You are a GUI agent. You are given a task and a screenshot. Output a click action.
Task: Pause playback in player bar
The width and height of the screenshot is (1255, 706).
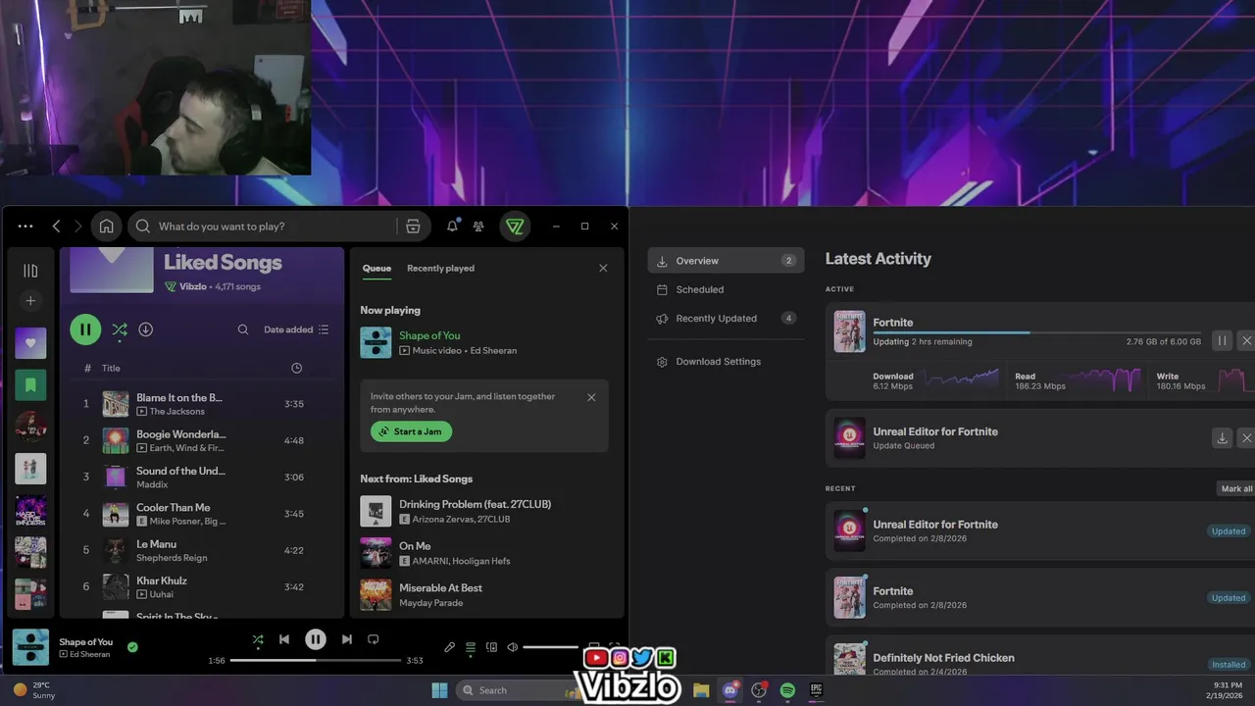point(316,639)
